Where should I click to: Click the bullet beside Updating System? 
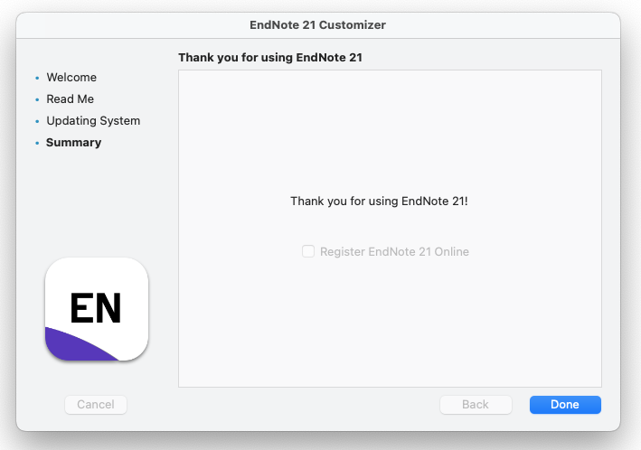point(37,121)
